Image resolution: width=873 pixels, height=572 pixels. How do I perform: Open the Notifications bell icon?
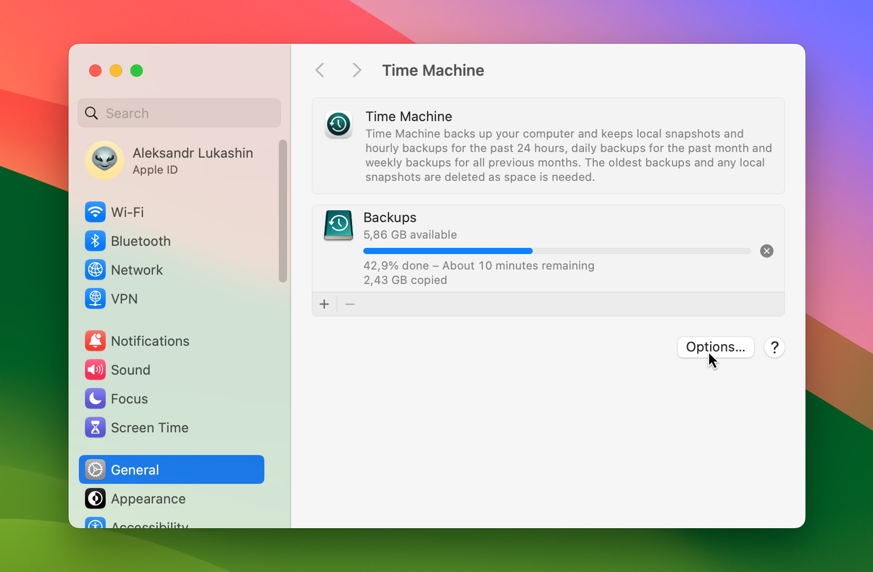click(x=95, y=341)
